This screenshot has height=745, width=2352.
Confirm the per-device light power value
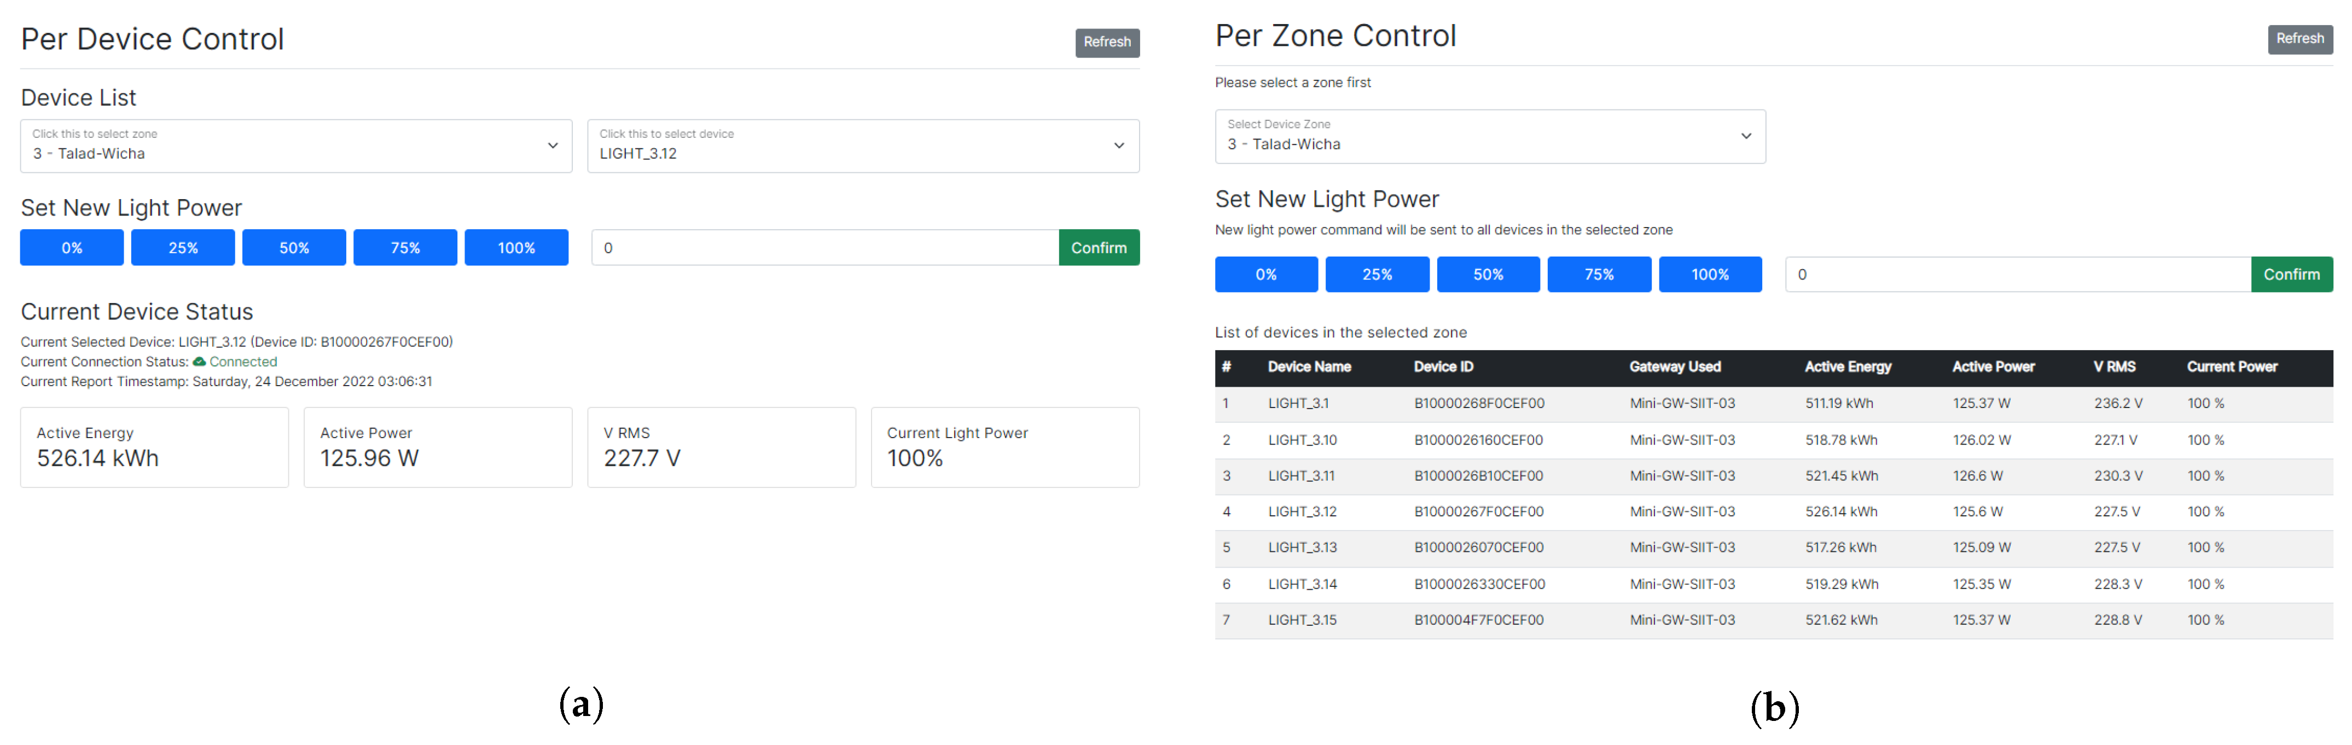[1099, 247]
